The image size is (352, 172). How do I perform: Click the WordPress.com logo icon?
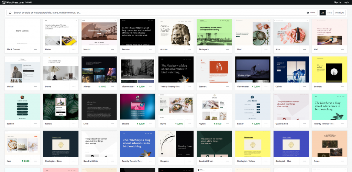point(3,2)
